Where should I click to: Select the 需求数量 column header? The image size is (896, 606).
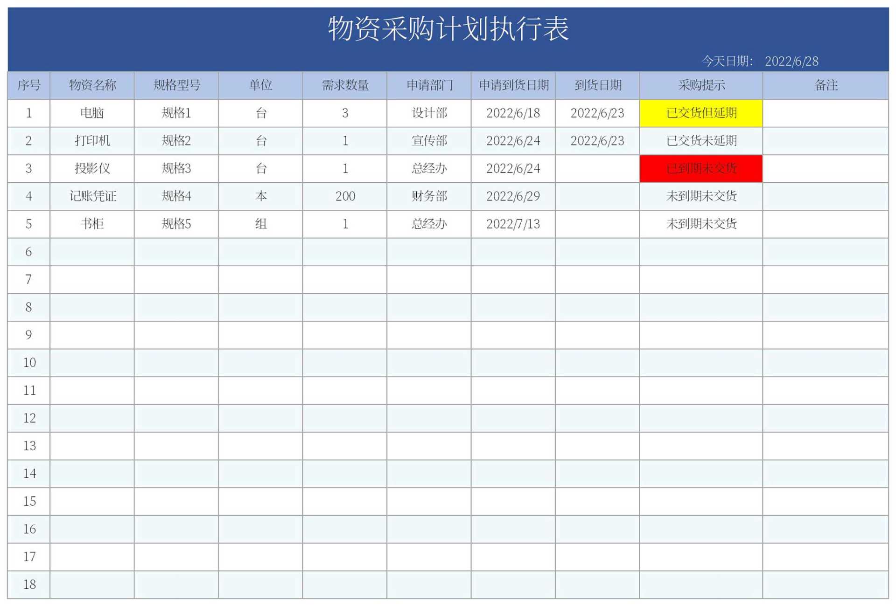click(x=345, y=85)
